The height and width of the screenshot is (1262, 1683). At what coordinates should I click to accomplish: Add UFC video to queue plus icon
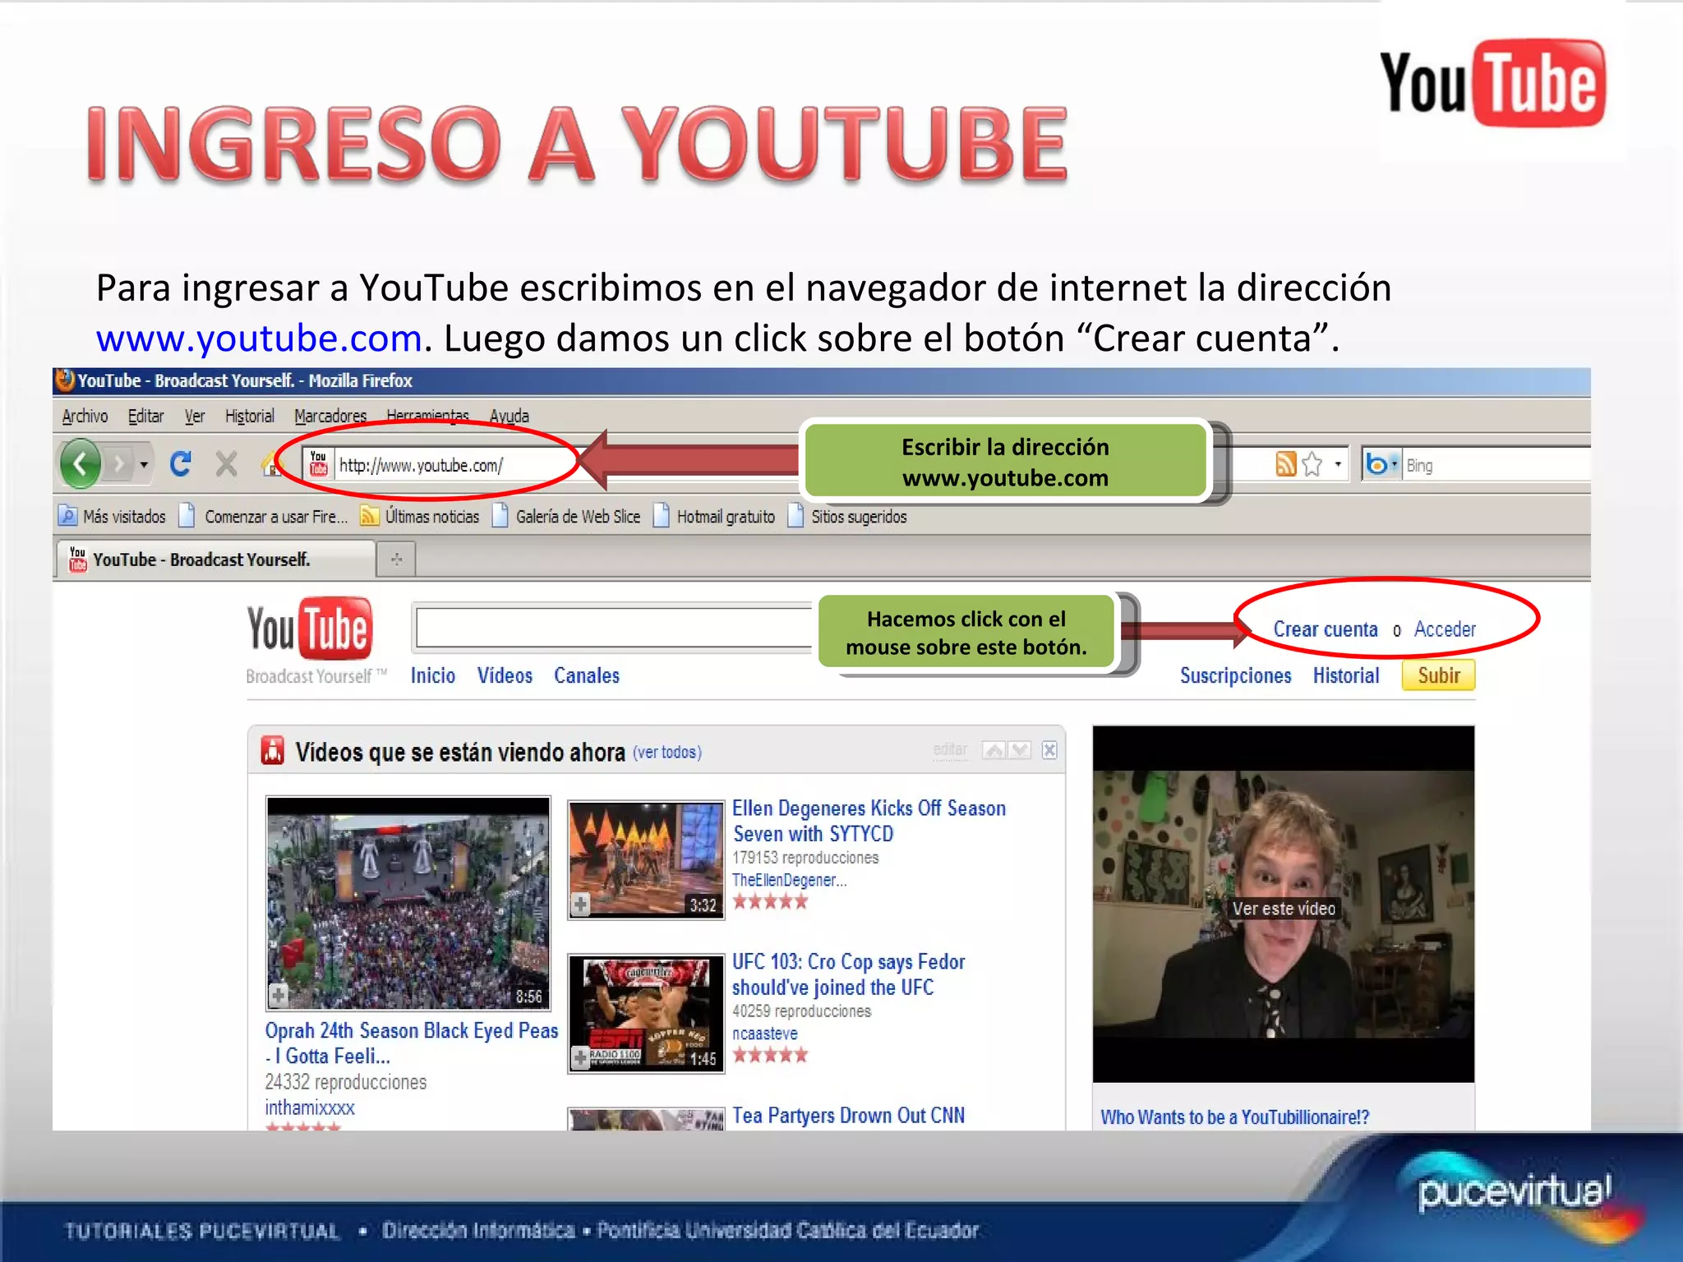580,1058
